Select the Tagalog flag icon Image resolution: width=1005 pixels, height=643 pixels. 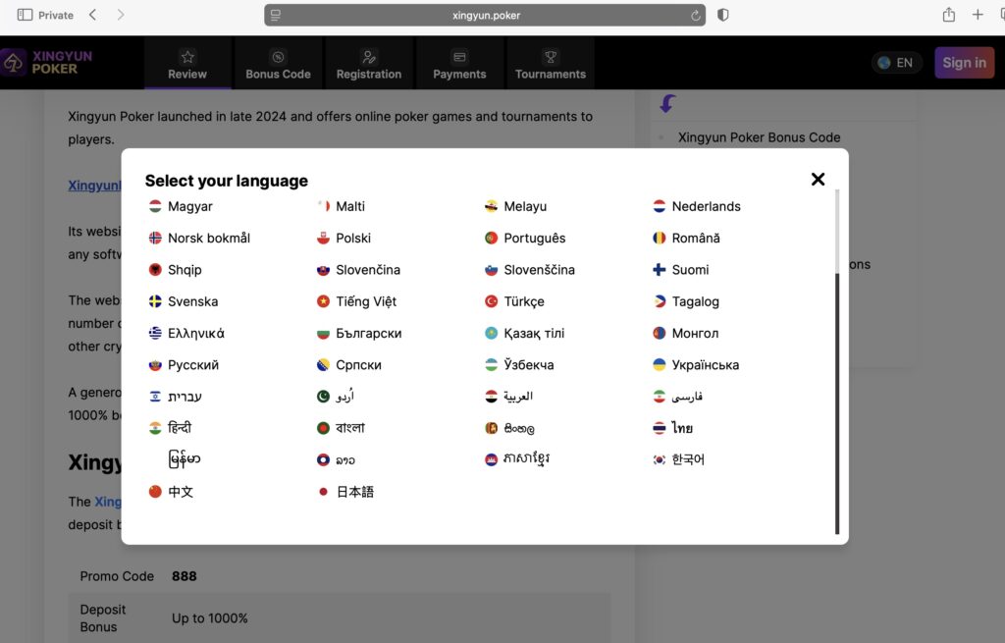(x=659, y=301)
